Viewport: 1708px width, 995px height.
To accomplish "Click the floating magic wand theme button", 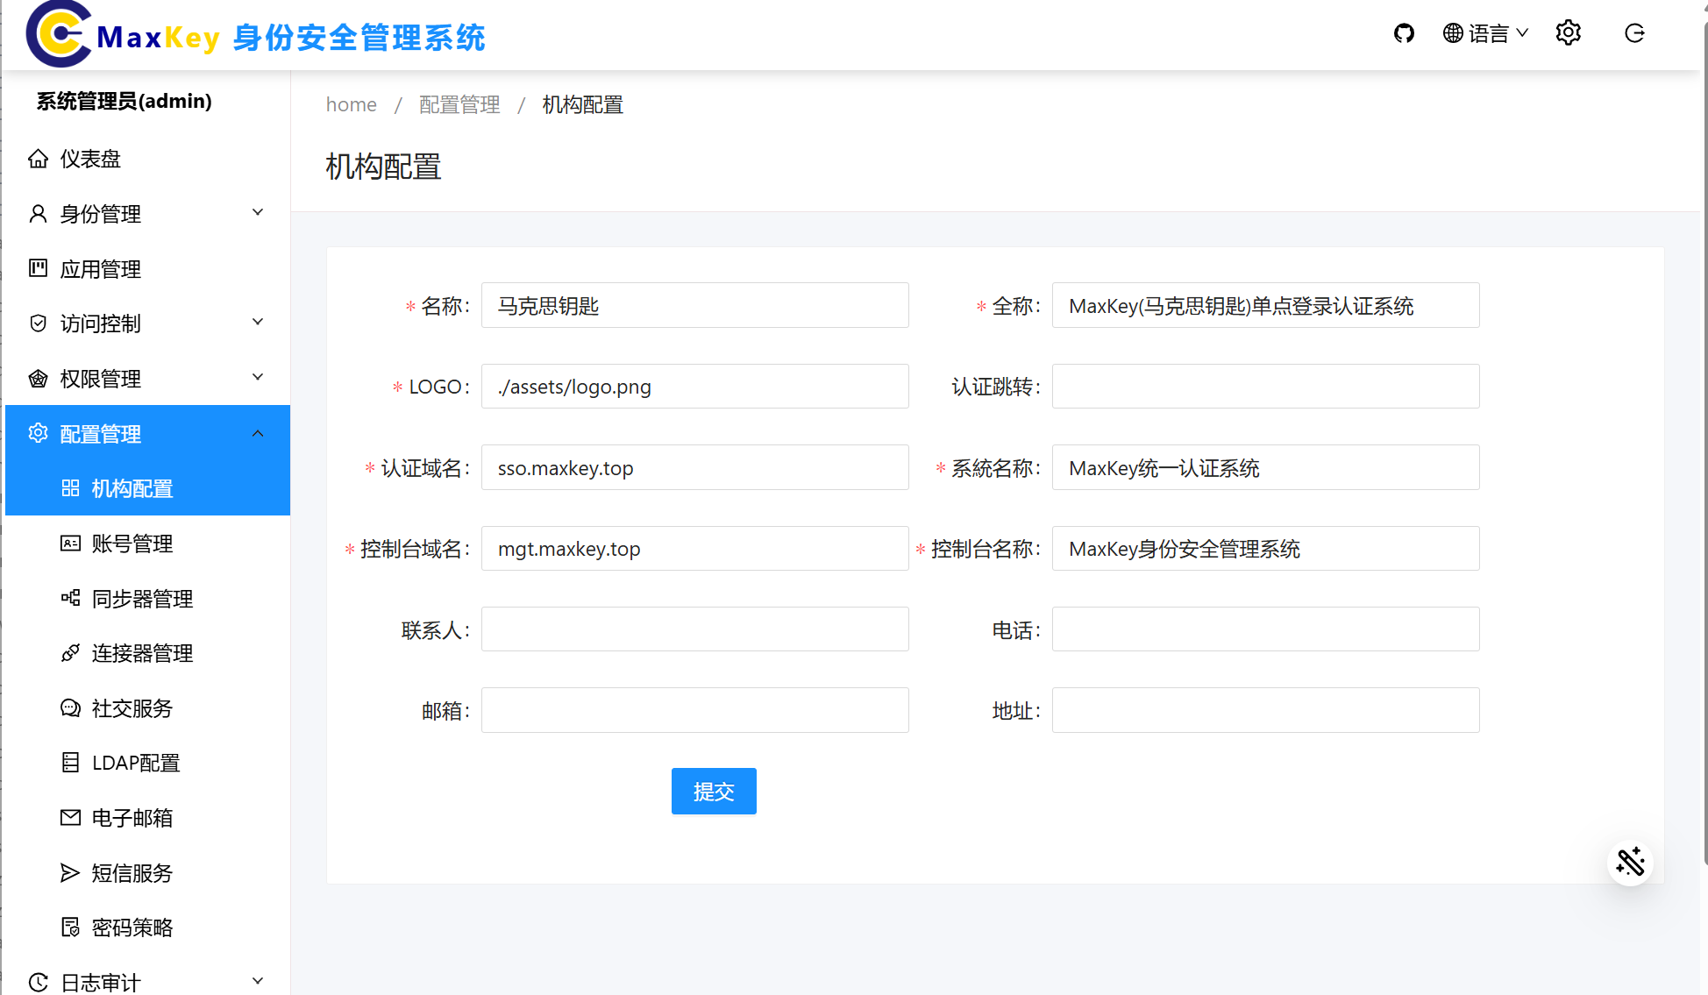I will coord(1630,863).
